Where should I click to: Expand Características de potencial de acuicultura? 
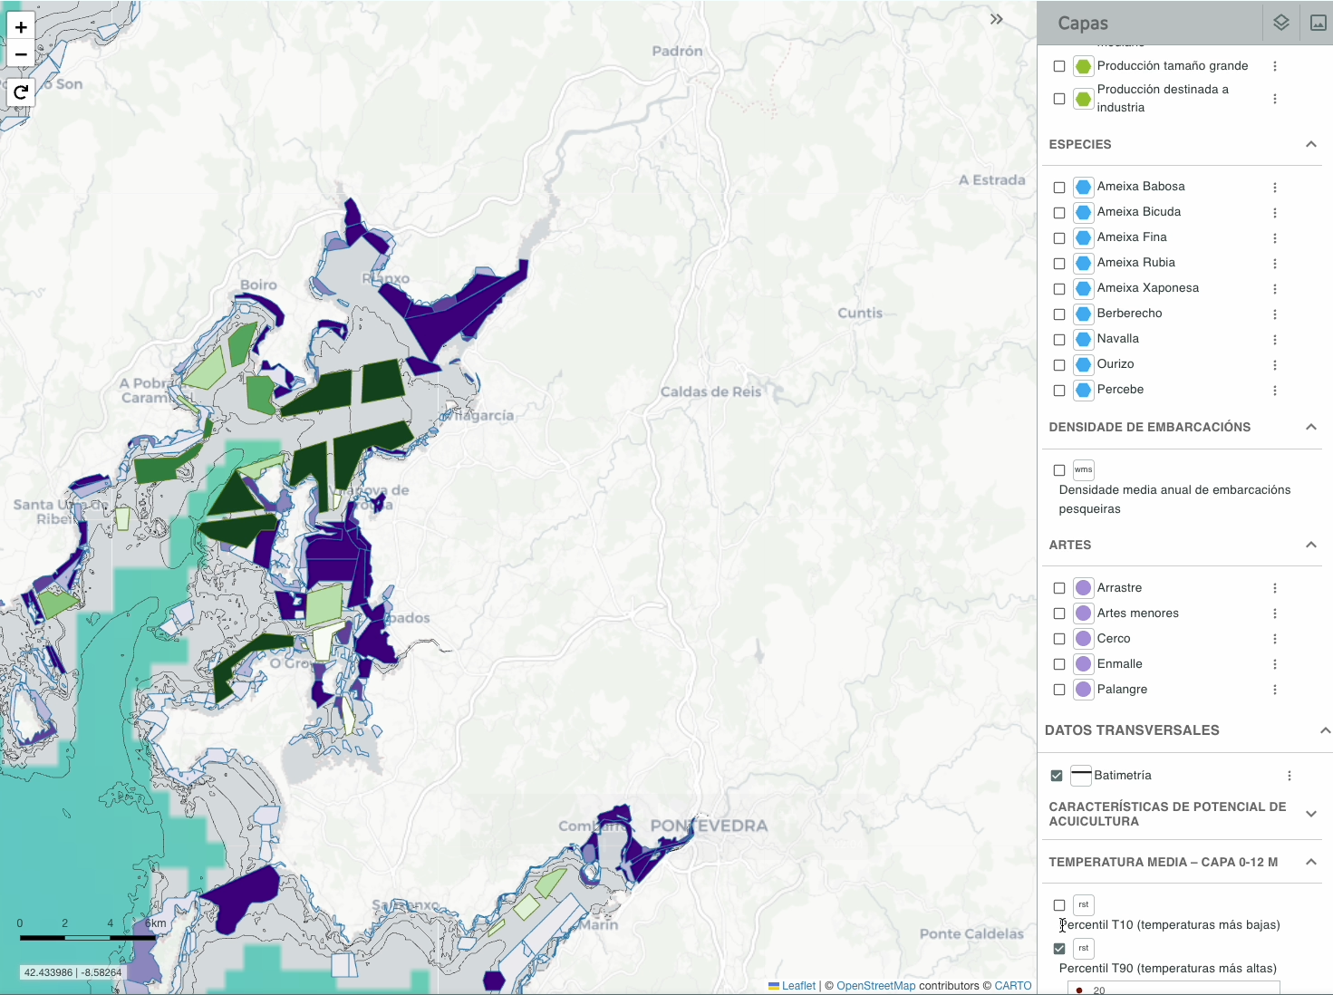(1310, 814)
